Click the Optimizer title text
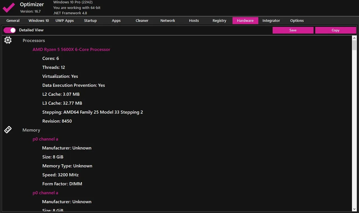 (x=32, y=4)
